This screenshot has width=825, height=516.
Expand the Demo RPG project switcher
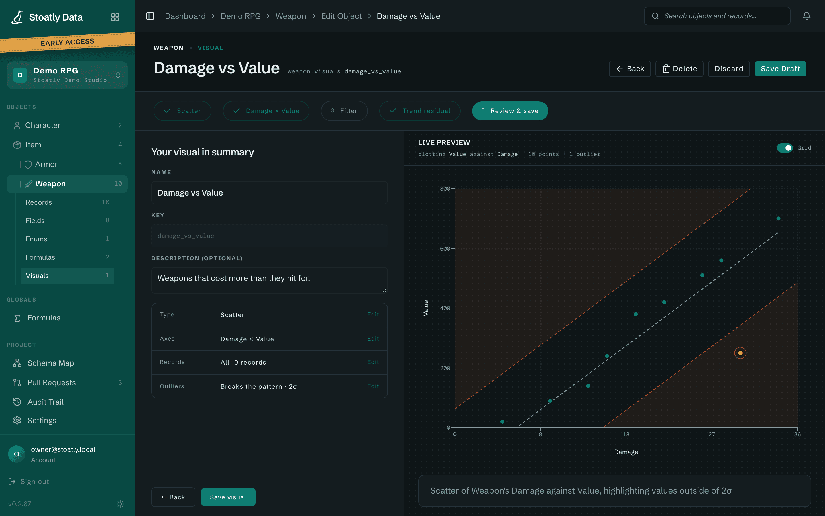pos(67,75)
